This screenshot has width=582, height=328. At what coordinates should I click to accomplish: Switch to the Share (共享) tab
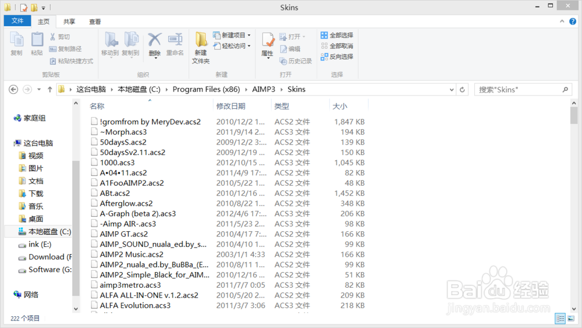69,22
